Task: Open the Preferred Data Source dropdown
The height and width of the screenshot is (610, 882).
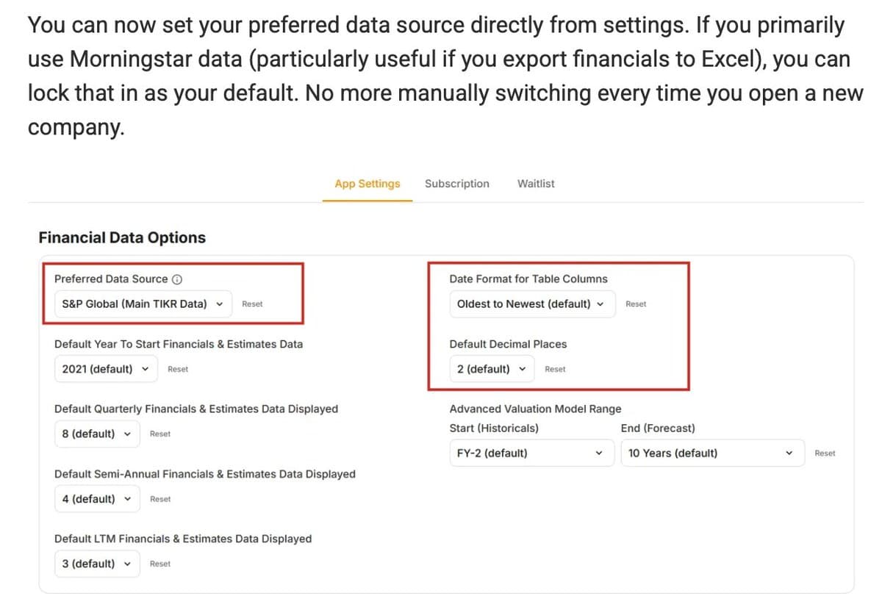Action: pyautogui.click(x=143, y=304)
